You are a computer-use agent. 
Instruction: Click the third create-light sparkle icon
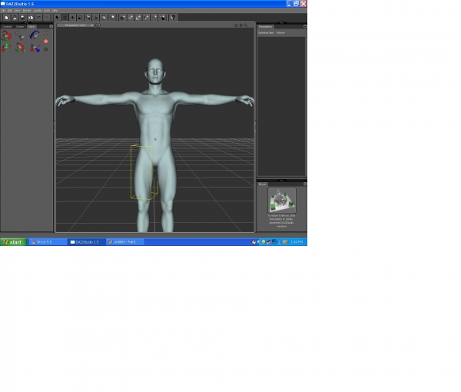(138, 18)
